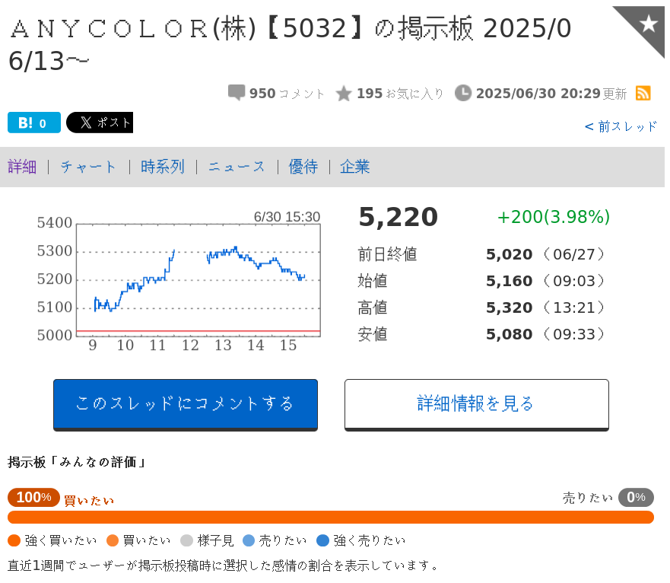The image size is (670, 583).
Task: Click the gray favorites star icon
Action: click(344, 94)
